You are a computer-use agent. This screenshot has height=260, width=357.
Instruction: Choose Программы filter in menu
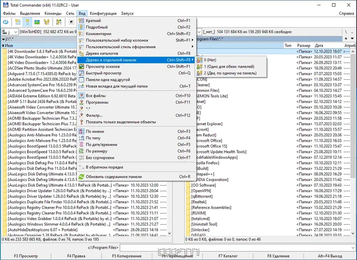click(137, 103)
